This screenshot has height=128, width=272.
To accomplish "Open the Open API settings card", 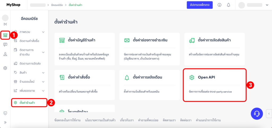I will tap(215, 85).
